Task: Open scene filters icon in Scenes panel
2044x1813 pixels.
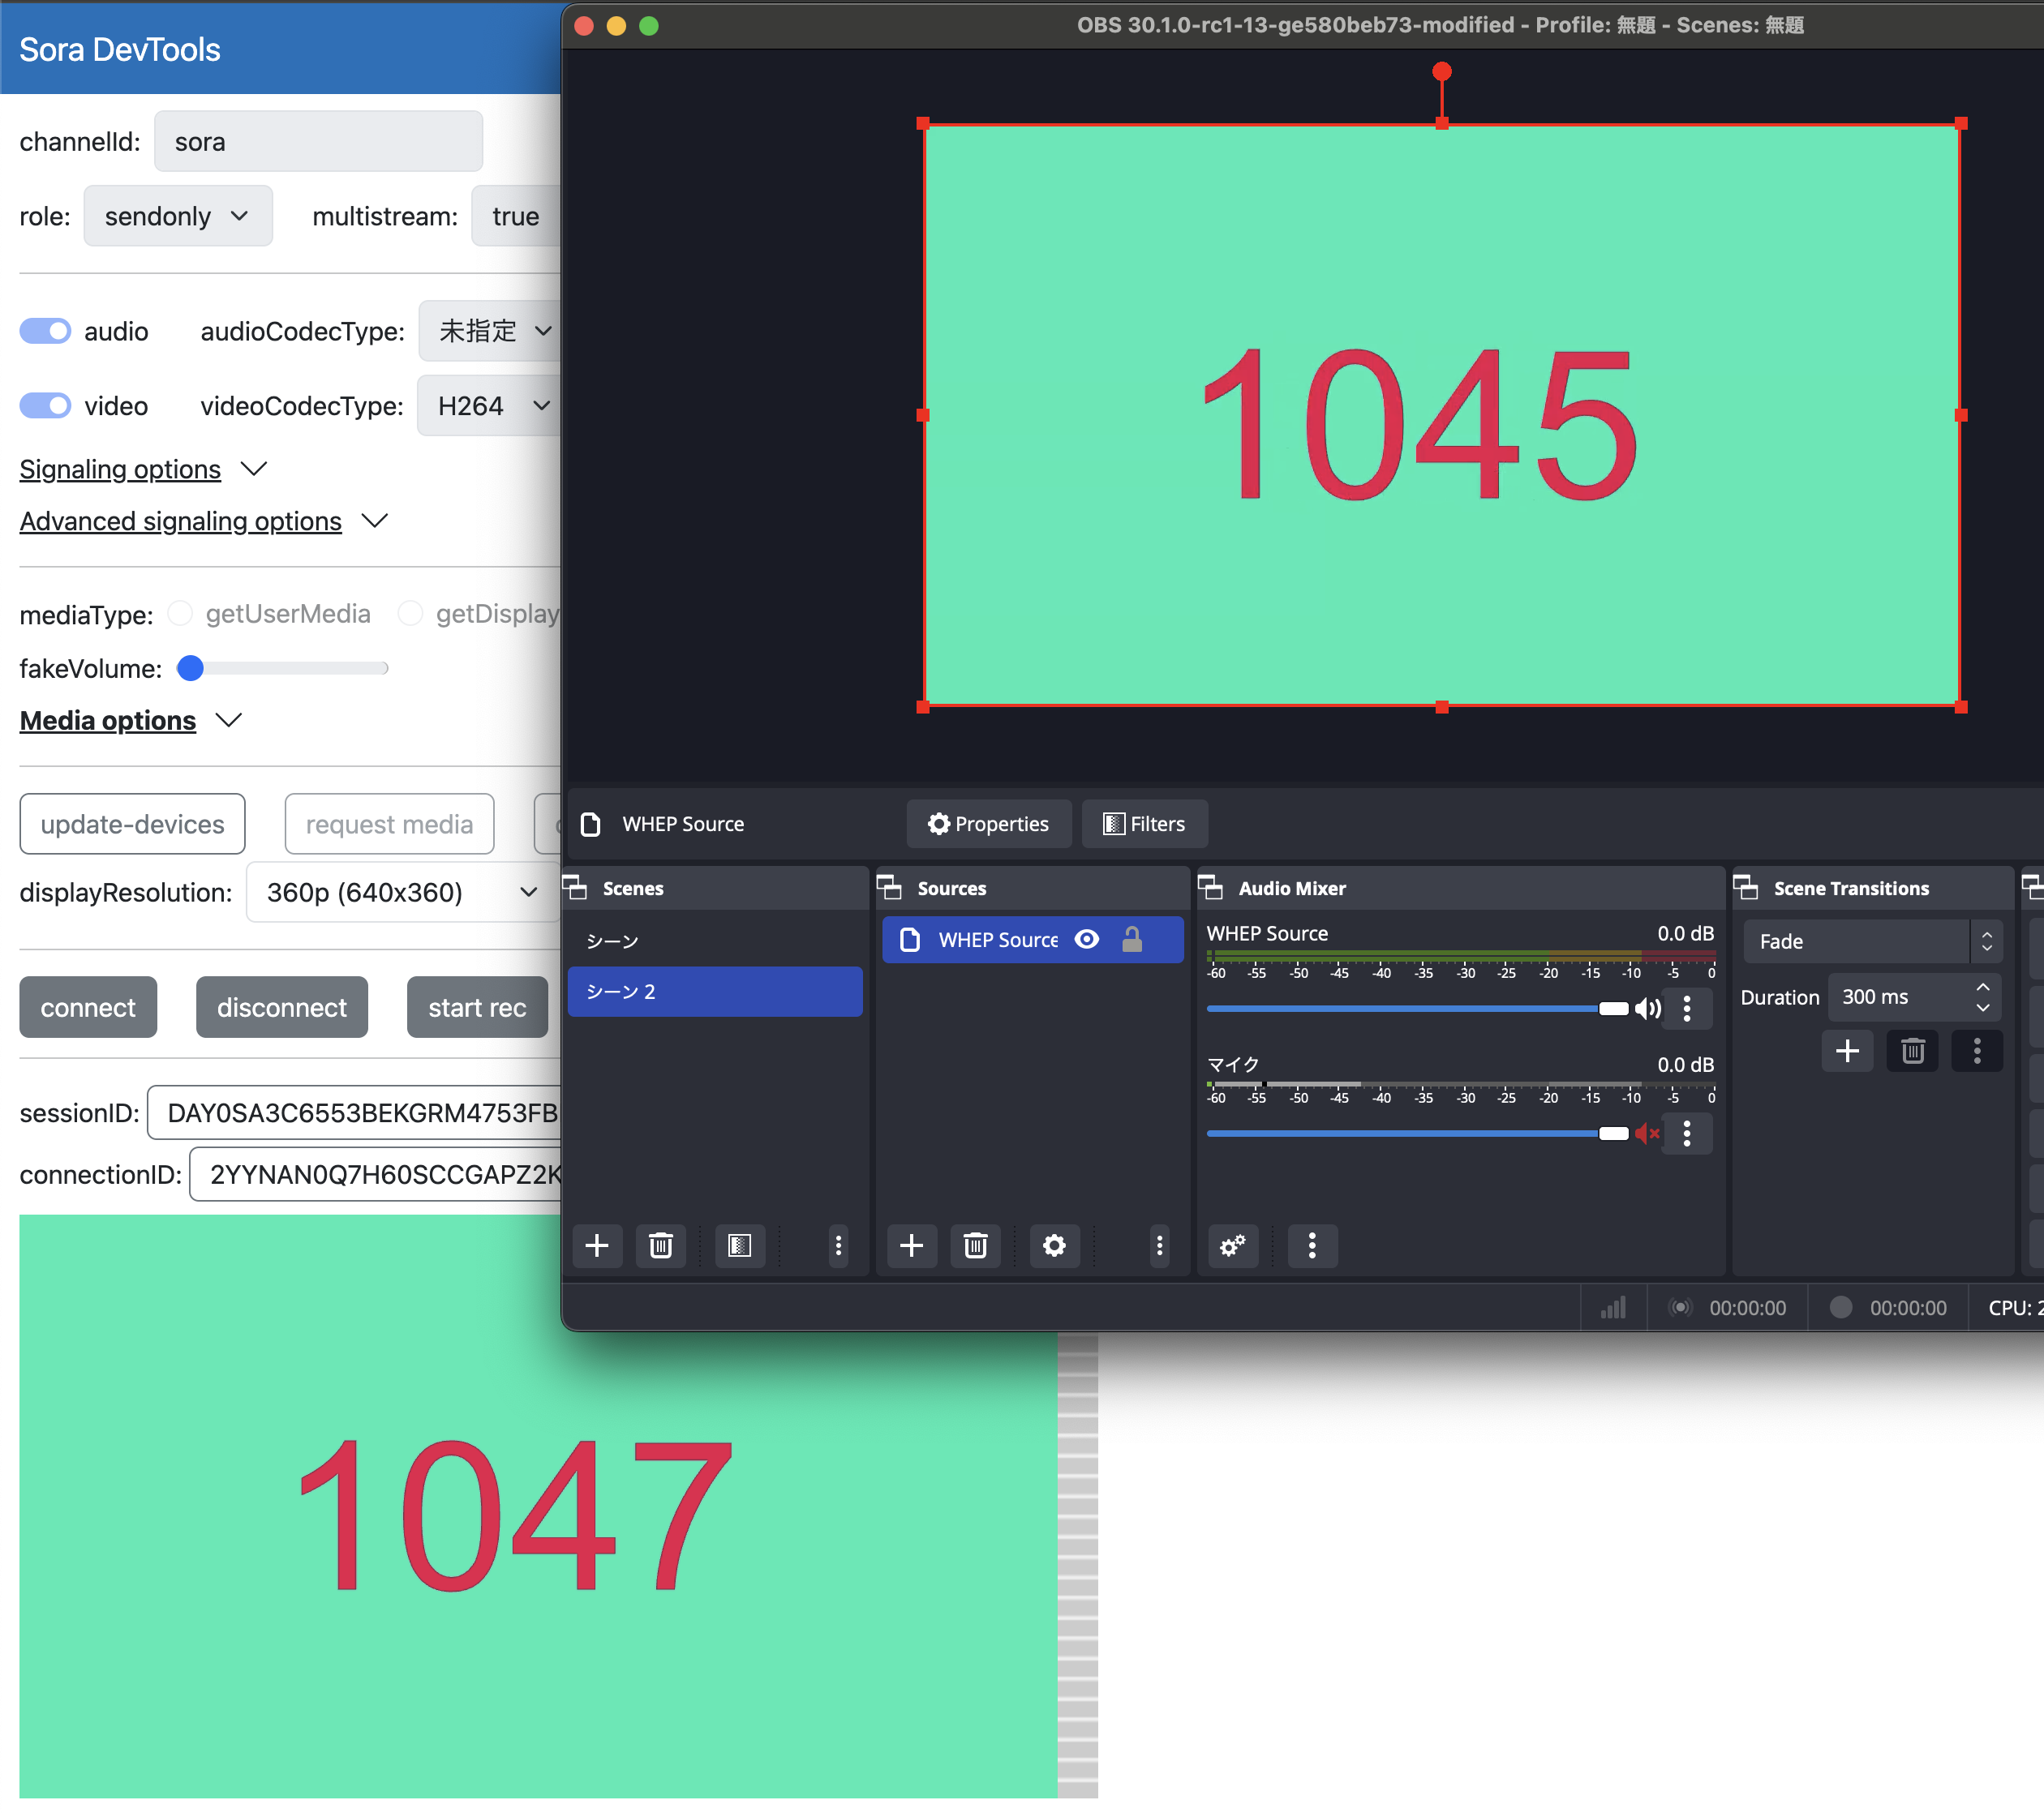Action: pos(739,1245)
